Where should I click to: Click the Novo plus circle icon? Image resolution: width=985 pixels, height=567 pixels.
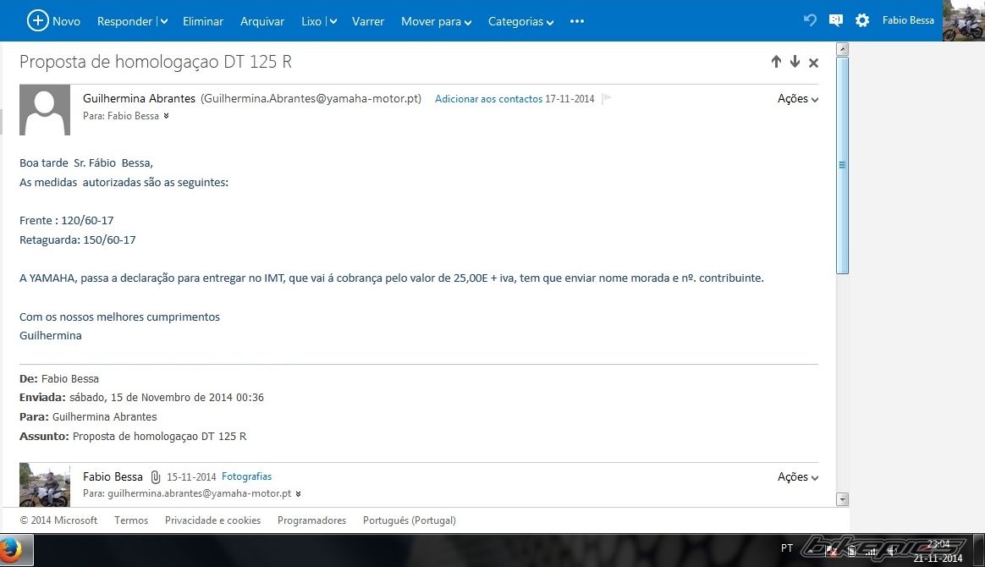(38, 20)
